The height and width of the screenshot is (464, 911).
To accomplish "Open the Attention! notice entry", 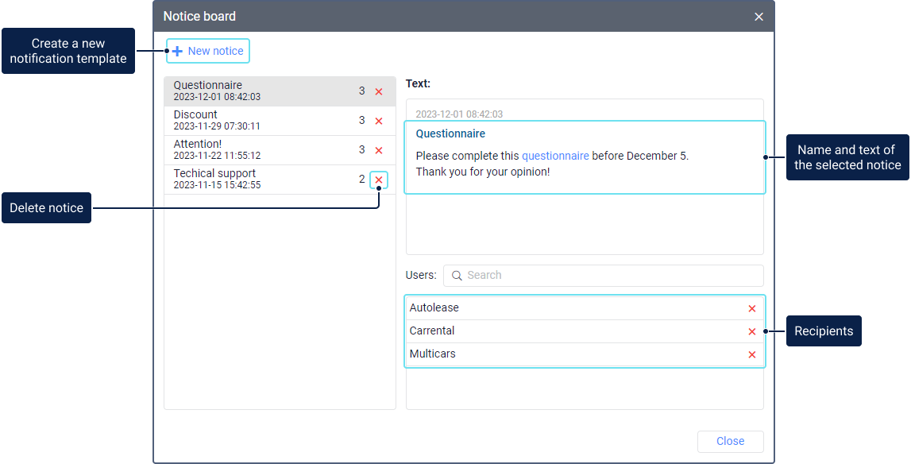I will [254, 150].
